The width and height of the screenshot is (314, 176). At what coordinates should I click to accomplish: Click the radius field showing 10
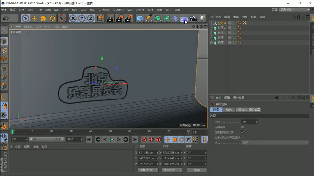click(249, 122)
